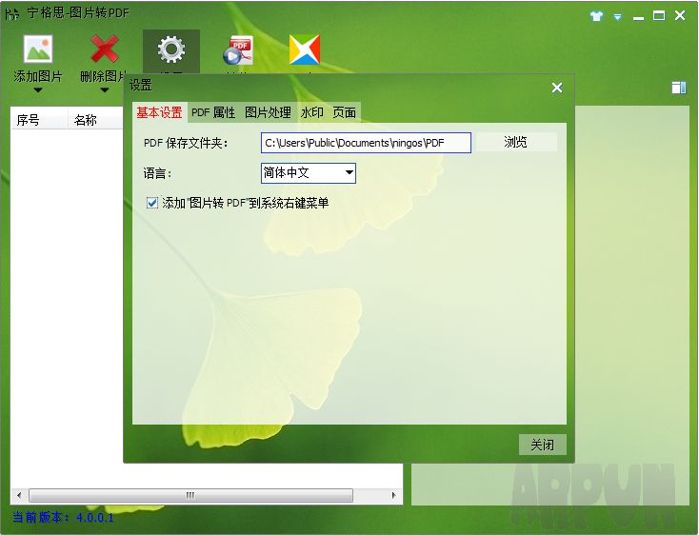Screen dimensions: 699x535
Task: Click the 名称 column header
Action: 96,120
